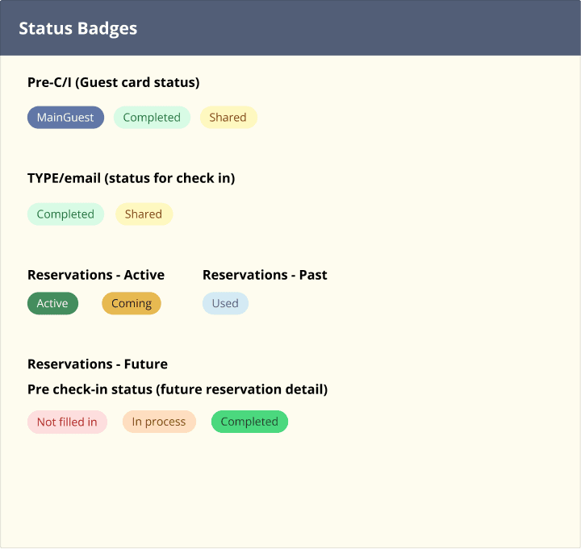The height and width of the screenshot is (549, 581).
Task: Select the green Active reservation badge
Action: coord(52,303)
